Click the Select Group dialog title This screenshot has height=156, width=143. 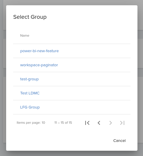point(30,17)
